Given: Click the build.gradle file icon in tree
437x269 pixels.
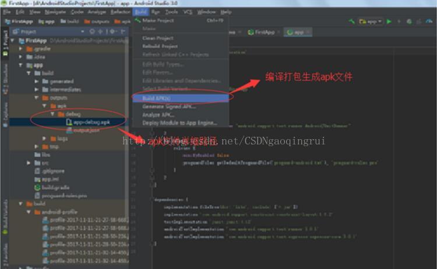Looking at the screenshot, I should [37, 187].
